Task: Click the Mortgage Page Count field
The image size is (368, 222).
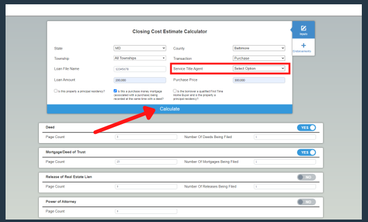Action: (x=146, y=162)
